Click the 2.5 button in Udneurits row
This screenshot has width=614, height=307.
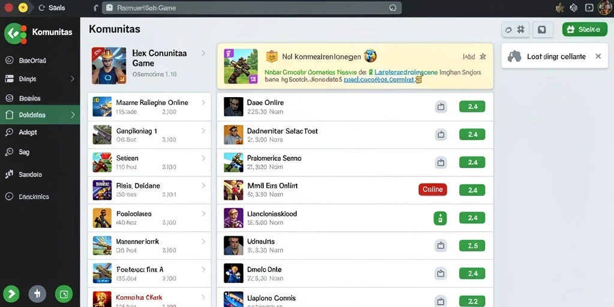tap(472, 245)
